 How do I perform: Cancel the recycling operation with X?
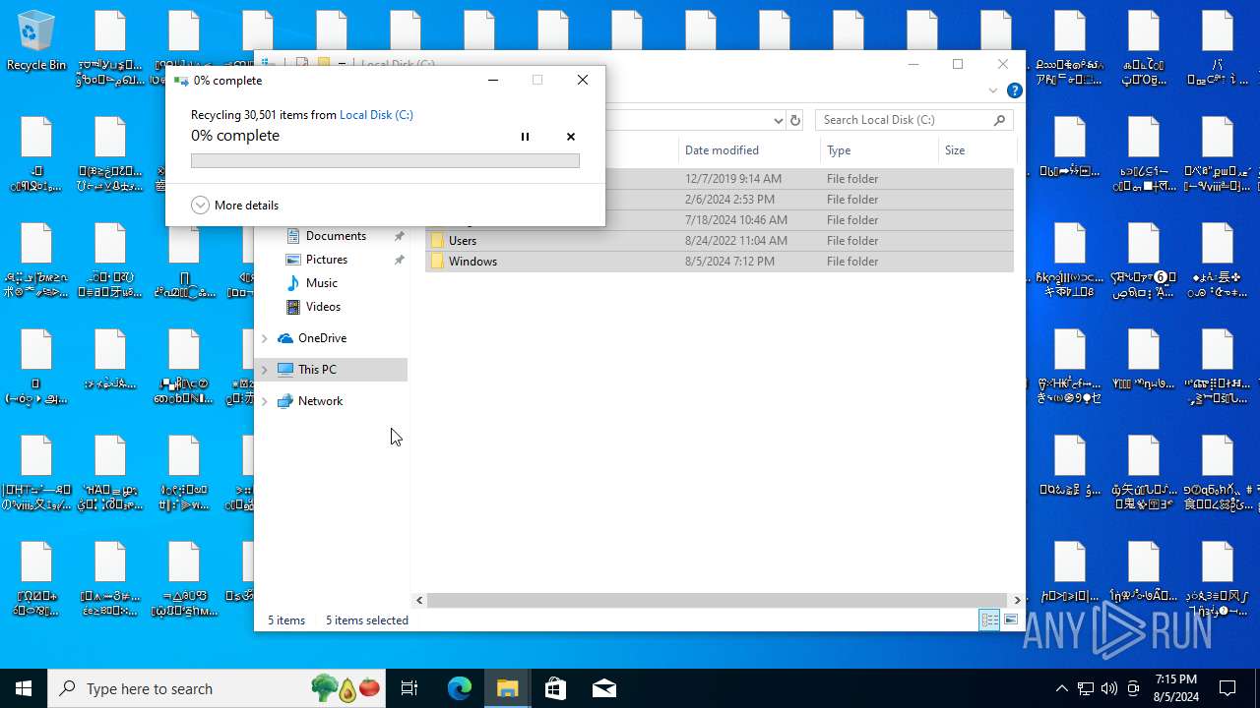click(x=571, y=137)
